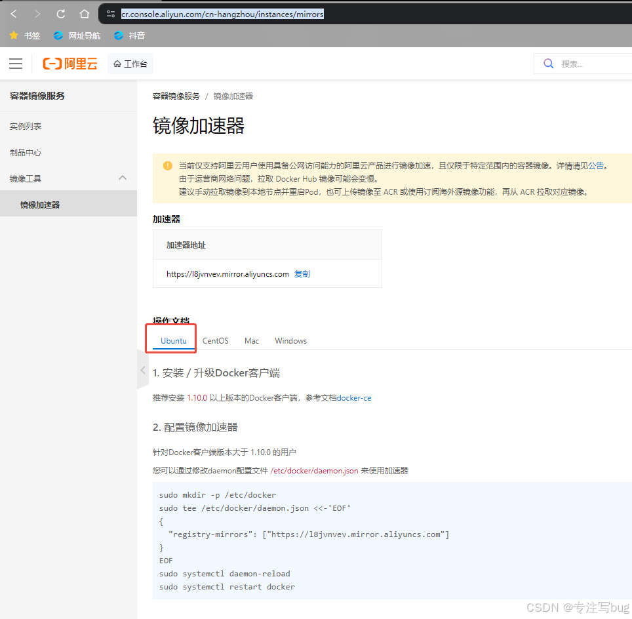Click sudo systemctl daemon-reload line
The width and height of the screenshot is (632, 619).
coord(224,574)
